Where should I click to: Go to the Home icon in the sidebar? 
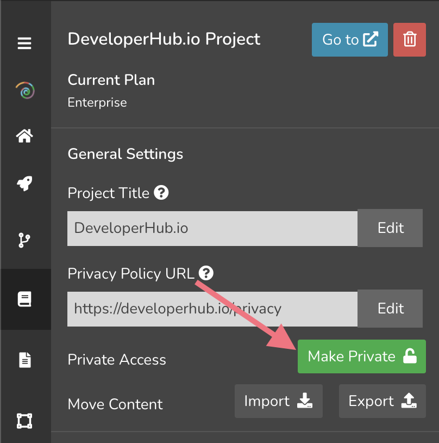tap(24, 136)
